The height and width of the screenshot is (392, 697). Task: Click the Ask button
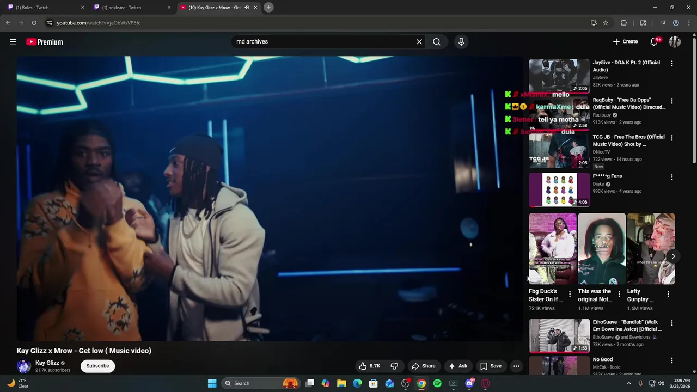point(457,366)
